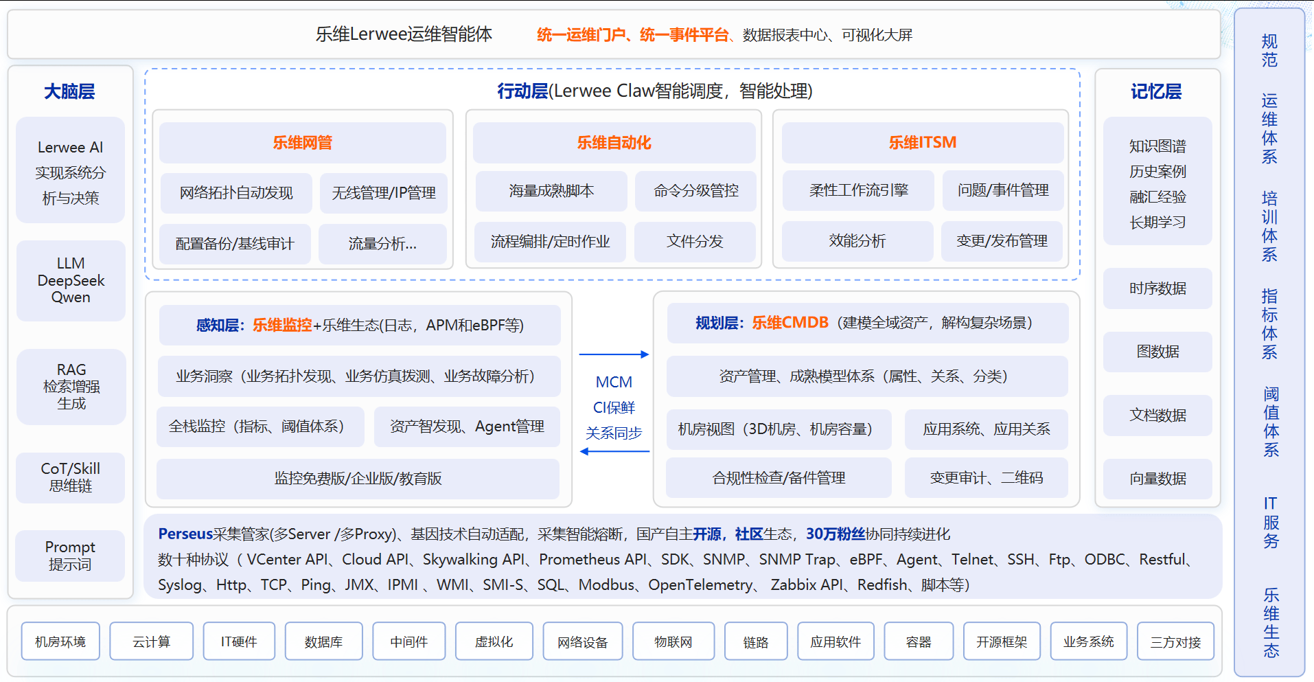
Task: Click the 应用软件 bottom box
Action: pyautogui.click(x=835, y=641)
